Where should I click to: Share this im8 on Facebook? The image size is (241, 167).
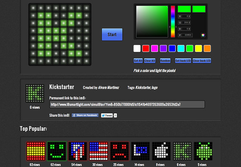point(85,115)
